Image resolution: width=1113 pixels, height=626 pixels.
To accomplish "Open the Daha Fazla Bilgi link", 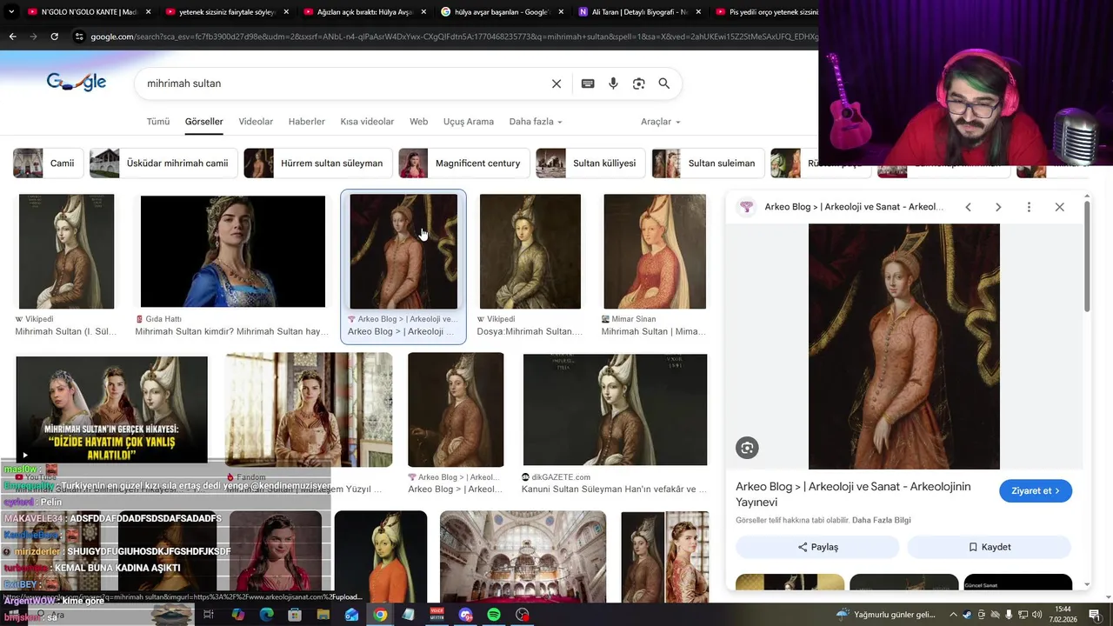I will 882,520.
